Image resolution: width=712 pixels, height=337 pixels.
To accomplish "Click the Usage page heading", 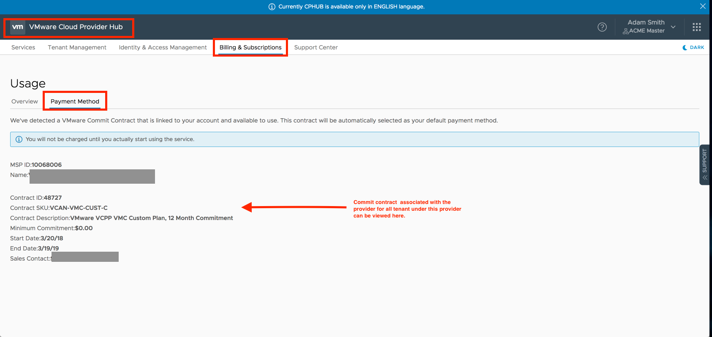I will [x=28, y=83].
